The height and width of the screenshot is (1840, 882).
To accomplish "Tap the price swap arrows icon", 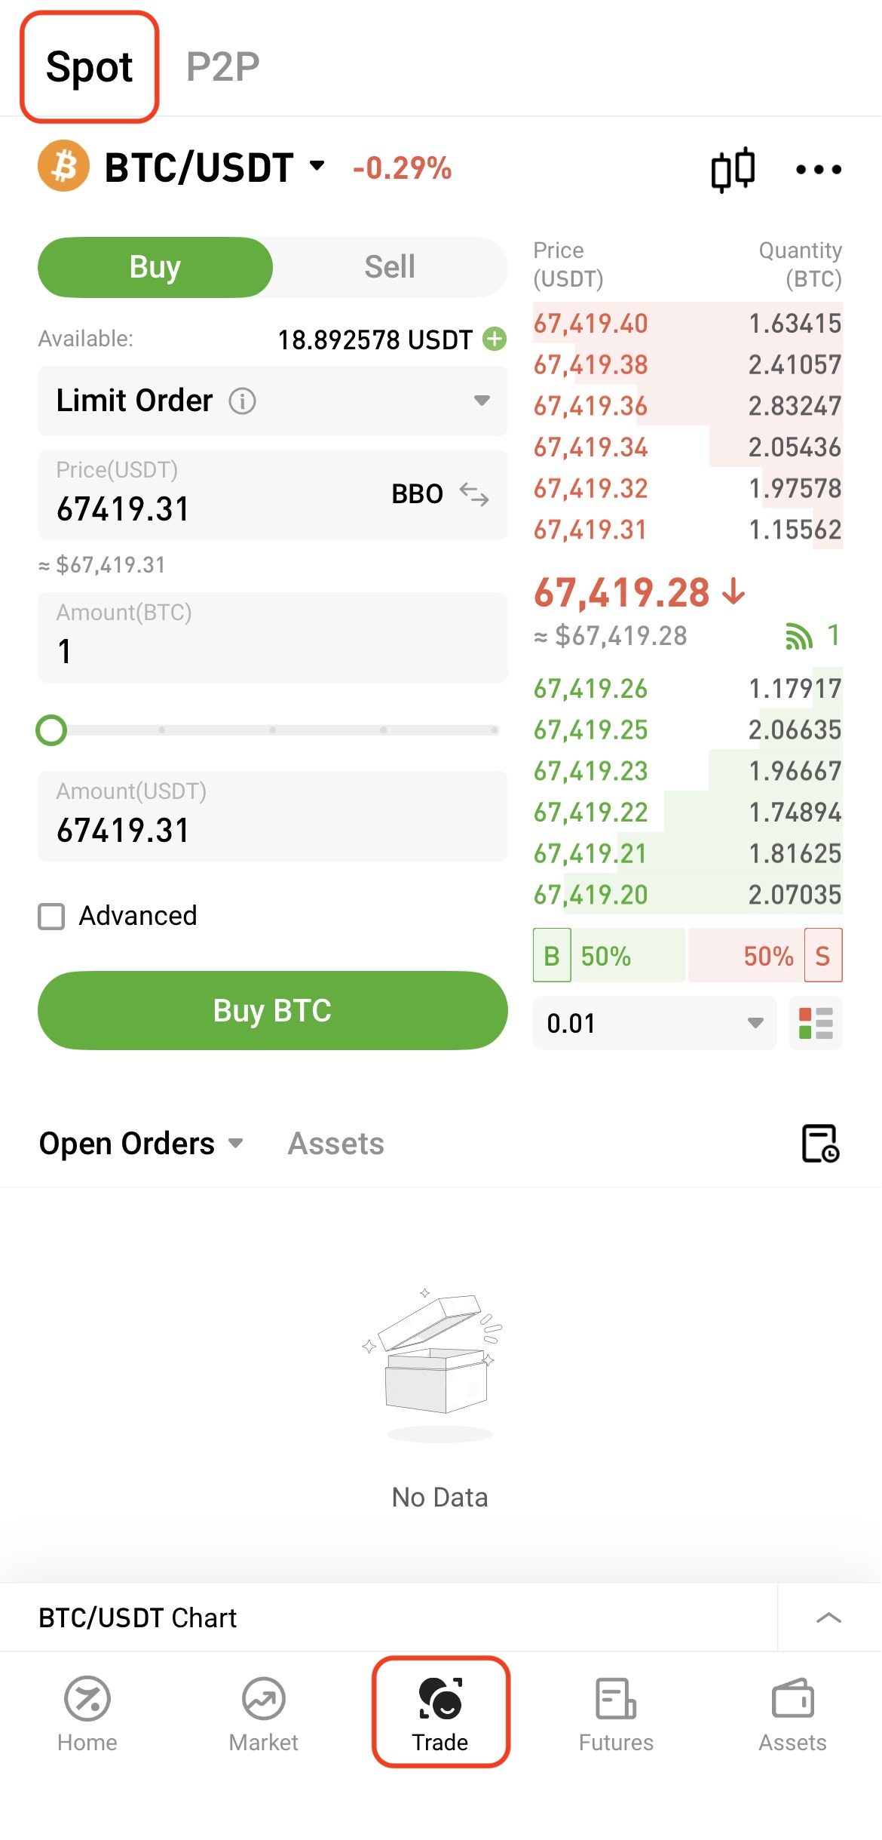I will [x=474, y=495].
